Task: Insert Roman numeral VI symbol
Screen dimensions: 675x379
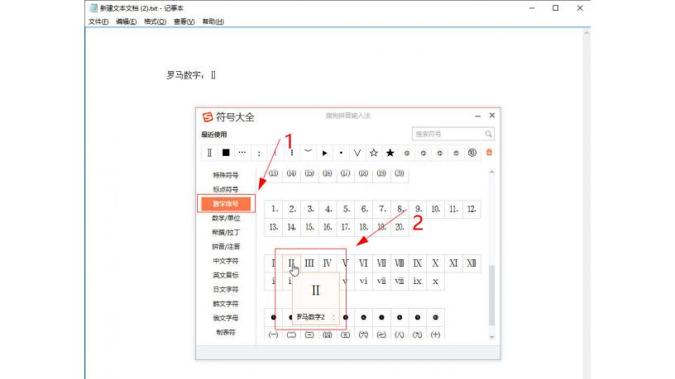Action: coord(363,263)
